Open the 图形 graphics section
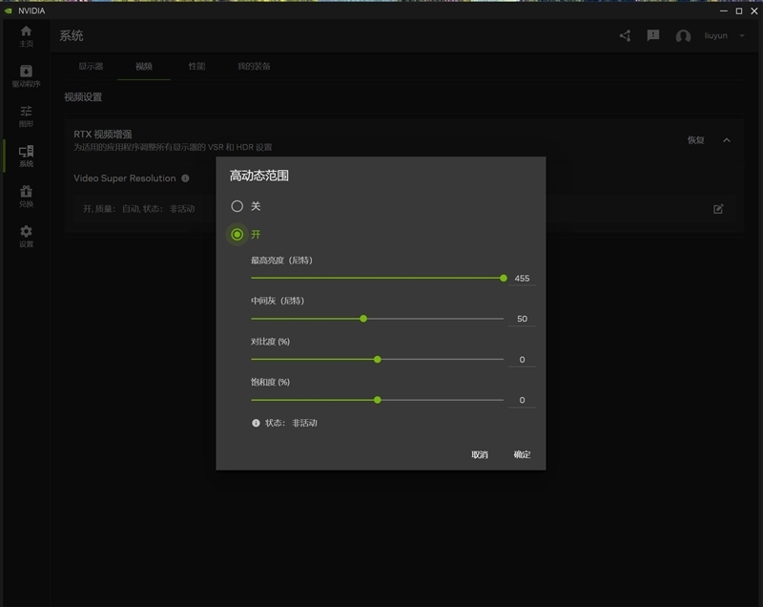This screenshot has width=763, height=607. [x=26, y=115]
